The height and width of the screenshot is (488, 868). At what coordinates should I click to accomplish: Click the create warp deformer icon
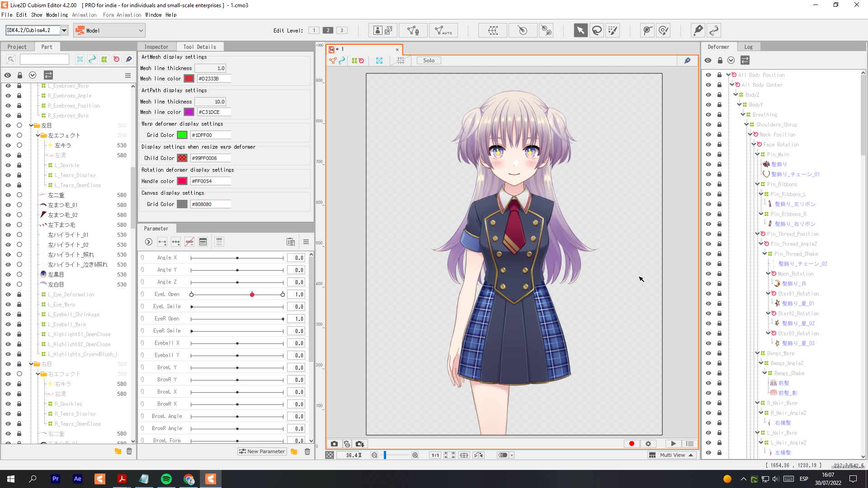tap(493, 30)
